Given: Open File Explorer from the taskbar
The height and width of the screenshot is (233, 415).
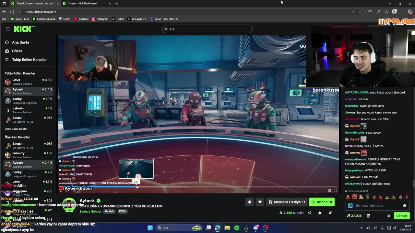Looking at the screenshot, I should point(227,228).
